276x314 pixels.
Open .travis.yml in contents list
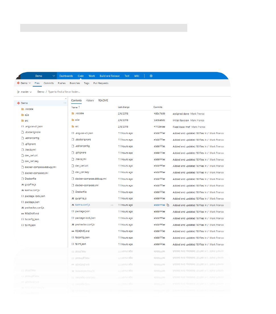tap(81, 159)
